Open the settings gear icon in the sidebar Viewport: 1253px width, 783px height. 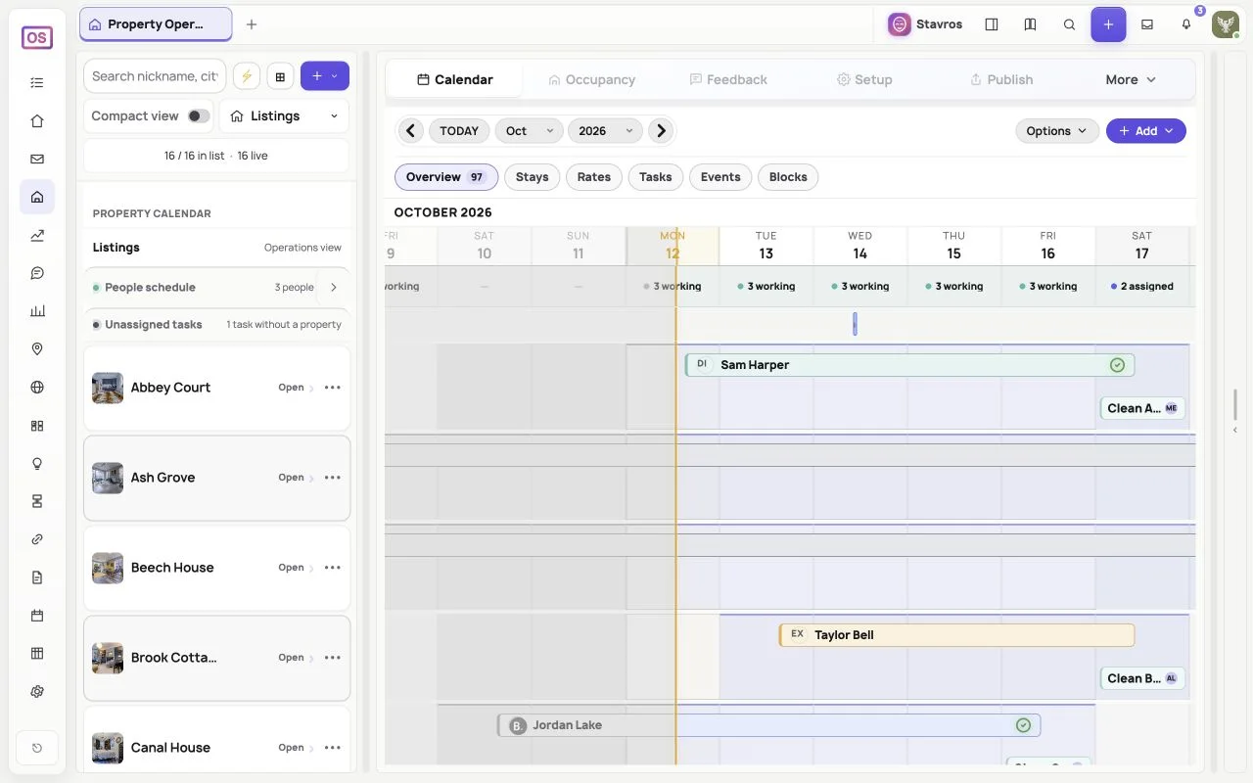point(37,691)
